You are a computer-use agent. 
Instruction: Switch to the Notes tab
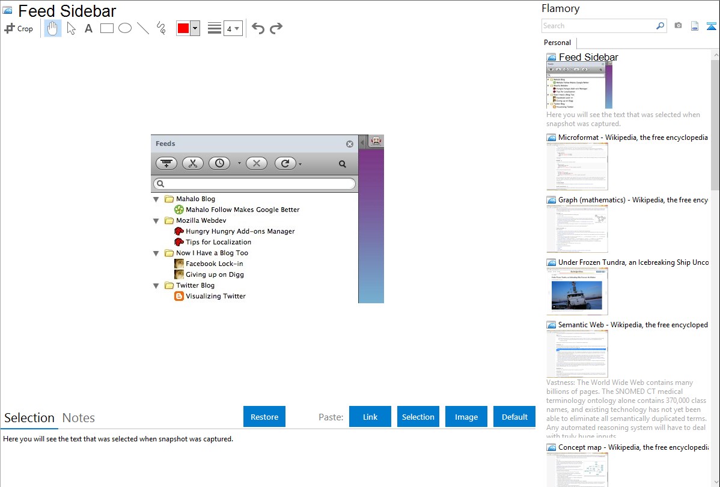(79, 418)
